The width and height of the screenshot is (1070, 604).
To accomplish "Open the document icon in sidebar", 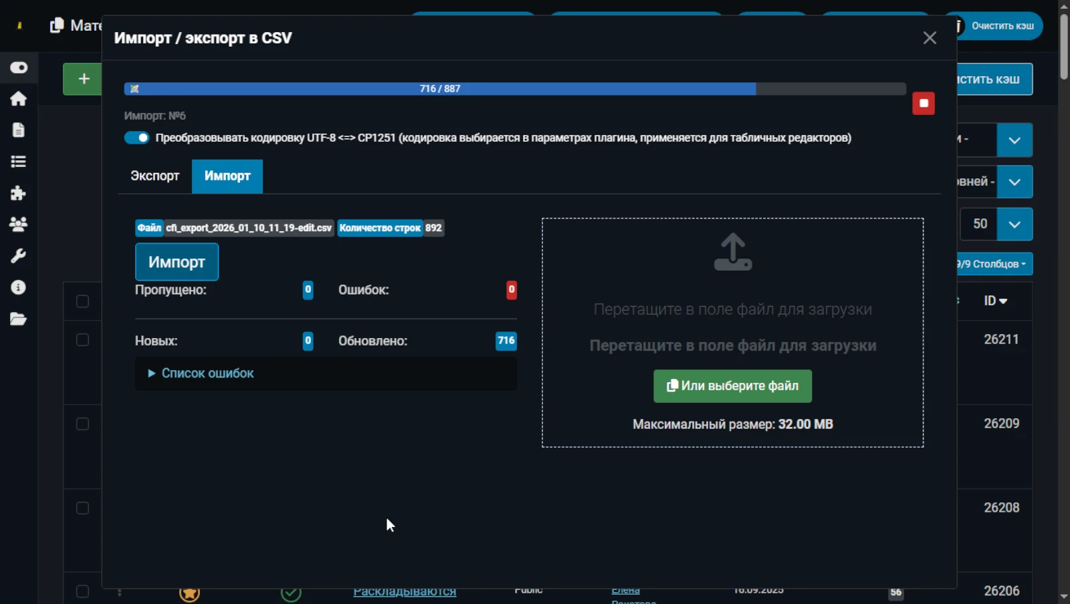I will click(18, 130).
